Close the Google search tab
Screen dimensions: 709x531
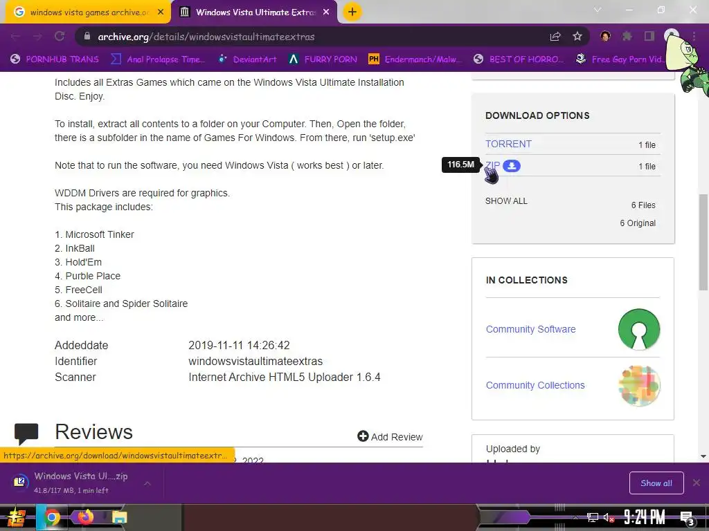161,12
